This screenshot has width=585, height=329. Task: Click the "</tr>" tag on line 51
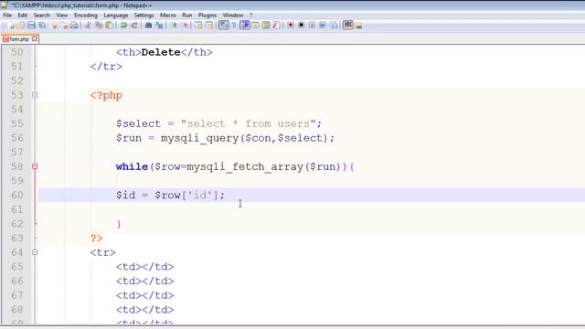click(106, 67)
